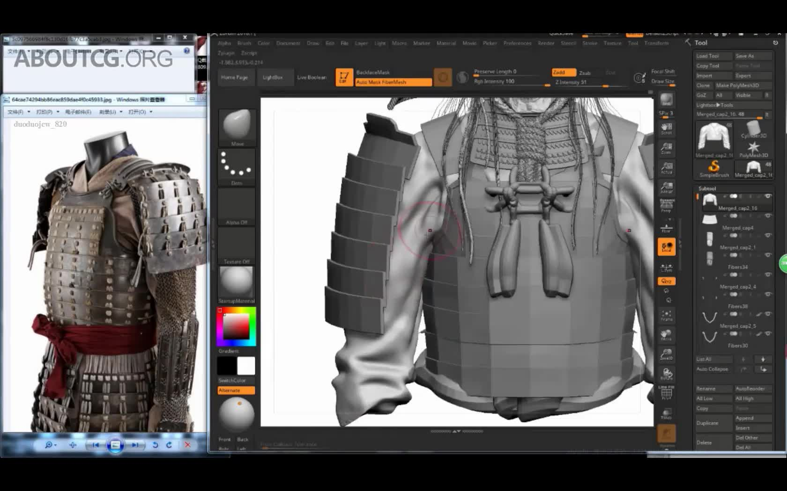Click the AAHalf view icon
This screenshot has height=491, width=787.
click(666, 188)
